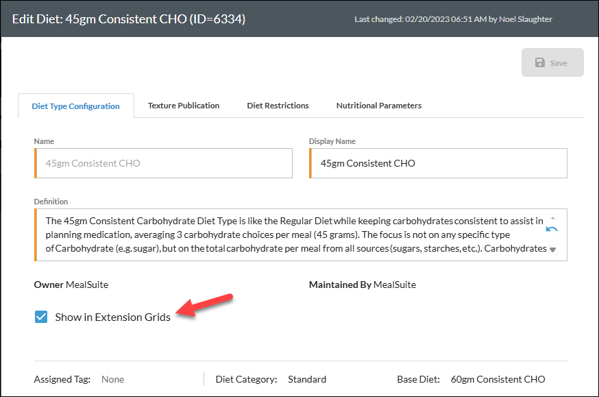The height and width of the screenshot is (397, 599).
Task: Click the Assigned Tag value None
Action: (112, 379)
